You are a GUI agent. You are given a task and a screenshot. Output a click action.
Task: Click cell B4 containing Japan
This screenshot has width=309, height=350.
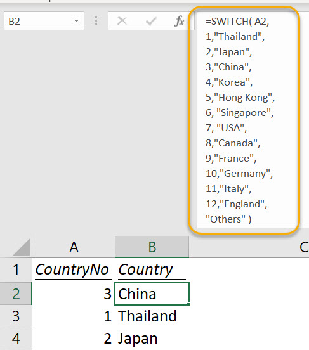(x=152, y=339)
